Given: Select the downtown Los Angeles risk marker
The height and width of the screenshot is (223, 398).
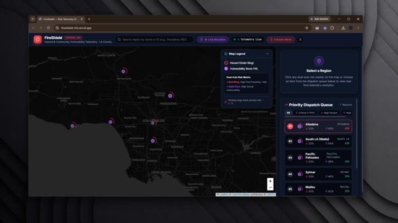Looking at the screenshot, I should point(153,123).
